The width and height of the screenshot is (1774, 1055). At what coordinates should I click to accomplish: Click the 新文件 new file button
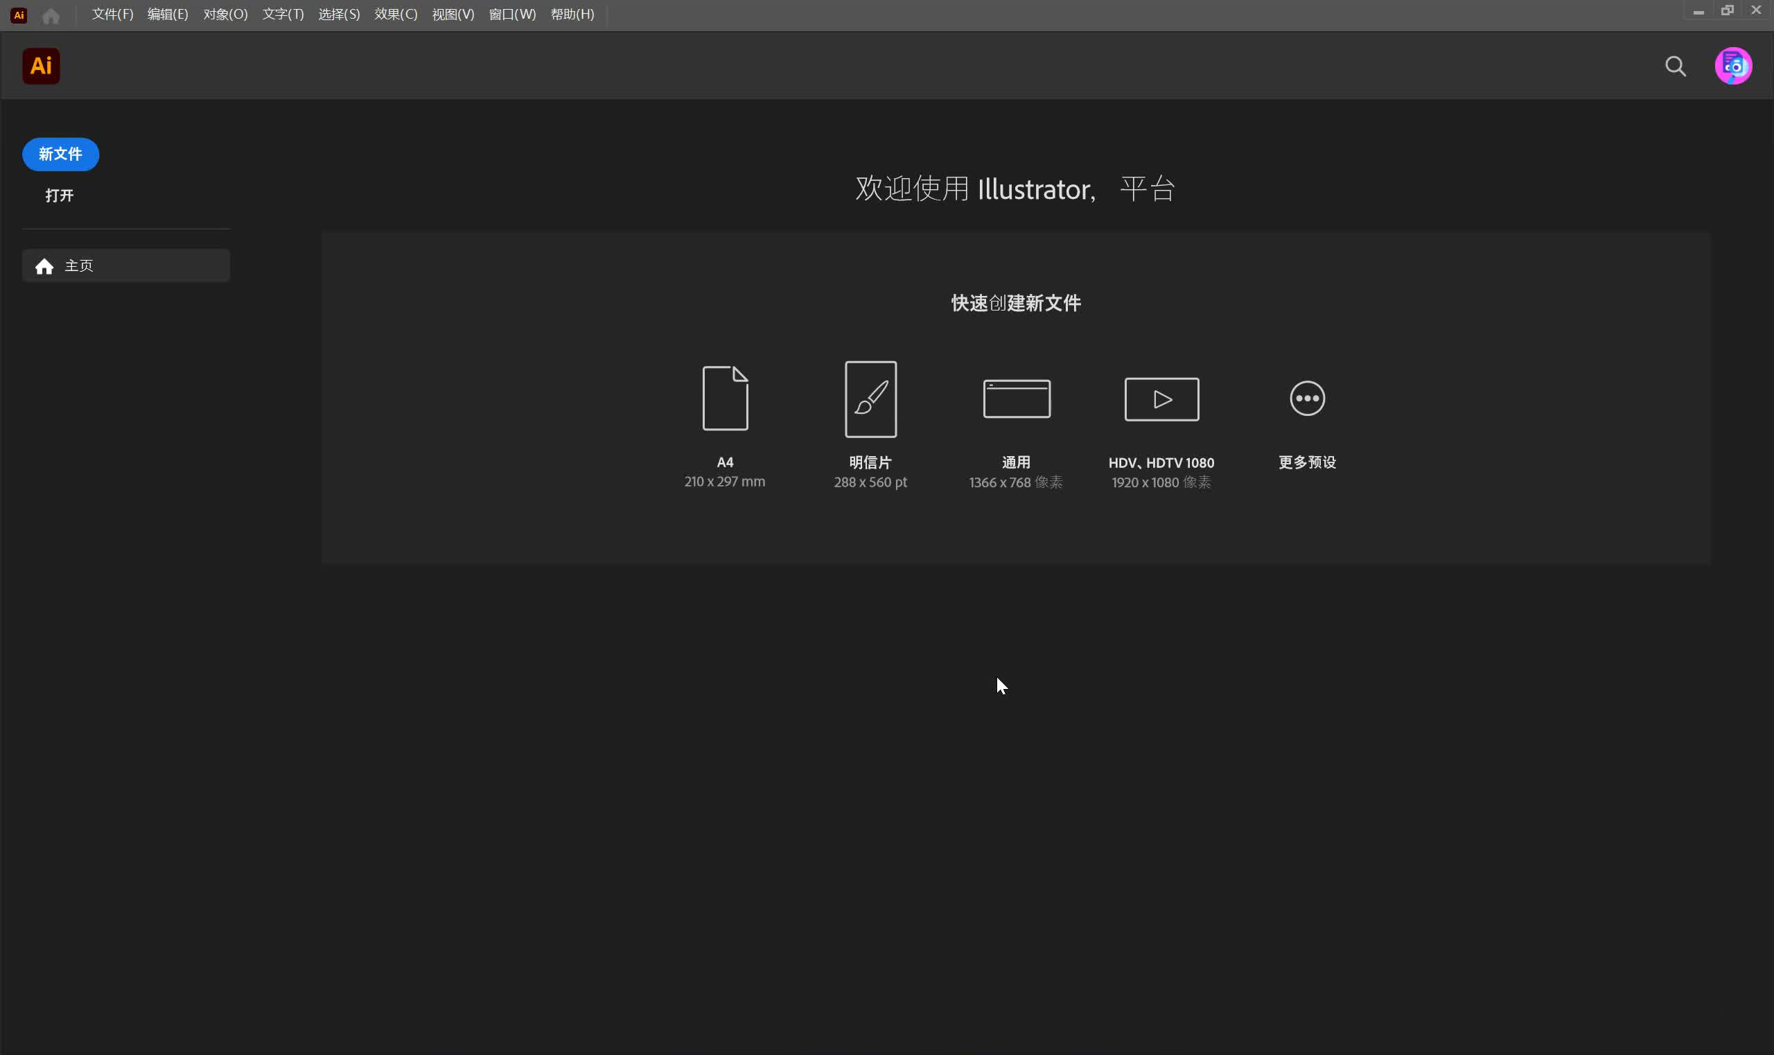[60, 155]
